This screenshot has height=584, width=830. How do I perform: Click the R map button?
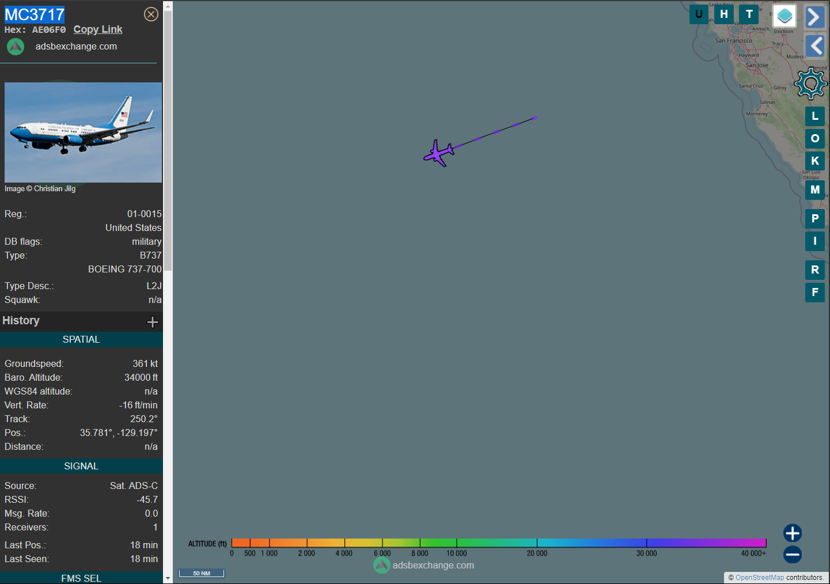pyautogui.click(x=815, y=270)
